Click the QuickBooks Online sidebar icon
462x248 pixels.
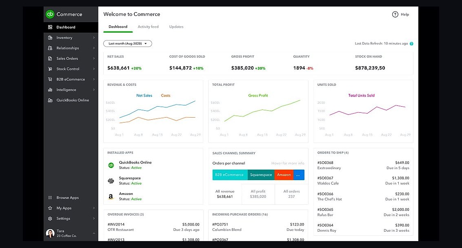pos(50,100)
